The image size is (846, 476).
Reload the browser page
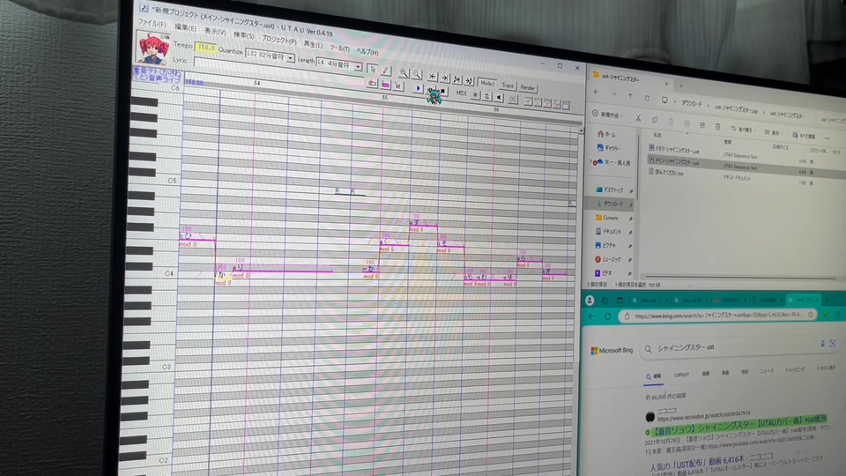click(x=607, y=316)
